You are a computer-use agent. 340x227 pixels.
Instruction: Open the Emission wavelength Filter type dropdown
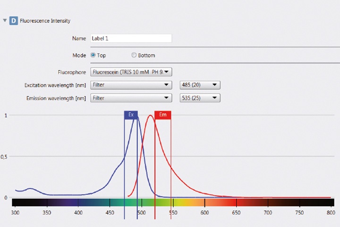[x=131, y=98]
